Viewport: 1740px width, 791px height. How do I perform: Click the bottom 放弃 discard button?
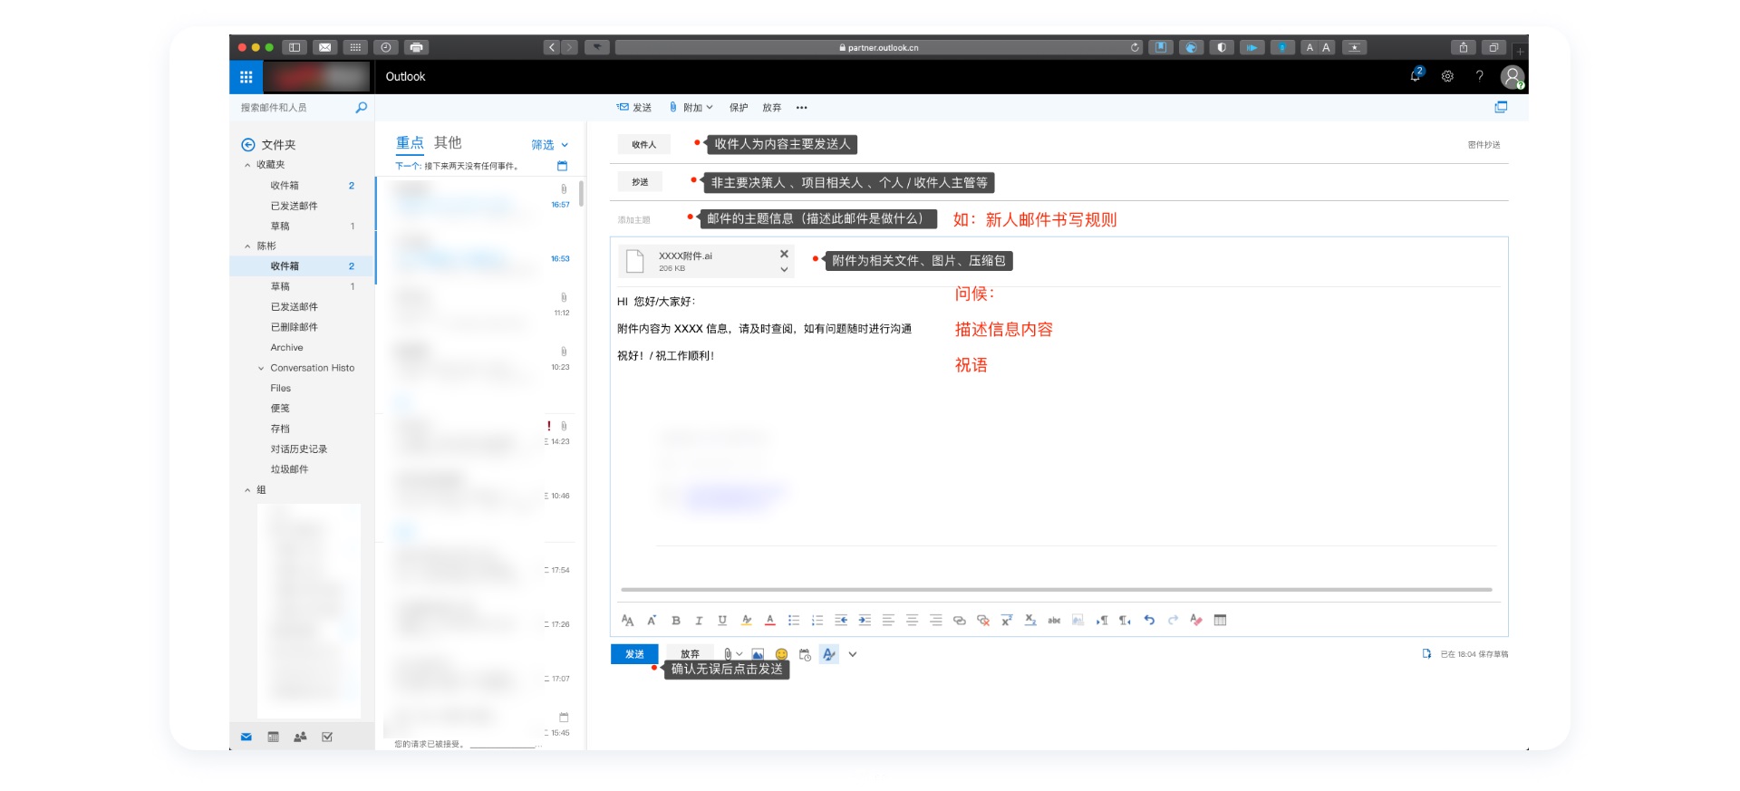click(x=690, y=654)
